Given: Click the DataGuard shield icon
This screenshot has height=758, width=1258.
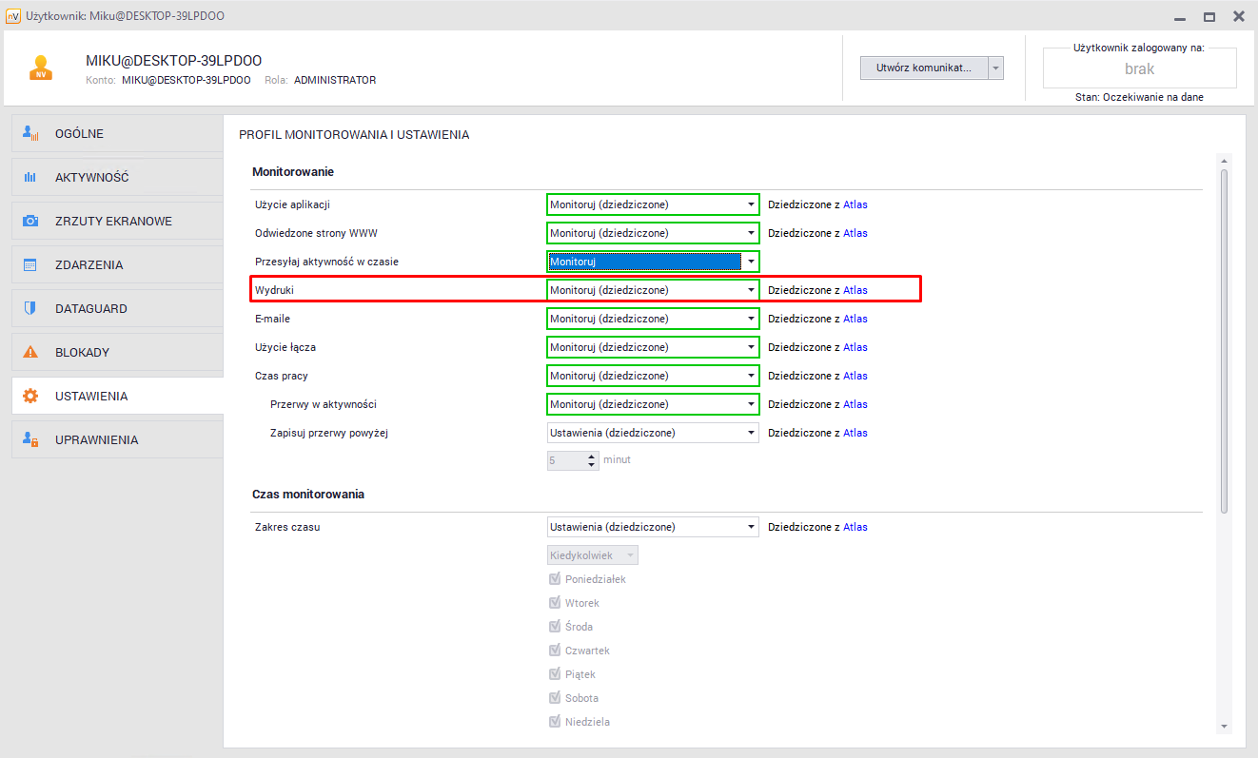Looking at the screenshot, I should click(x=30, y=309).
